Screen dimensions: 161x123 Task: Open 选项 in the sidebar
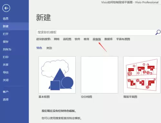[x=6, y=100]
